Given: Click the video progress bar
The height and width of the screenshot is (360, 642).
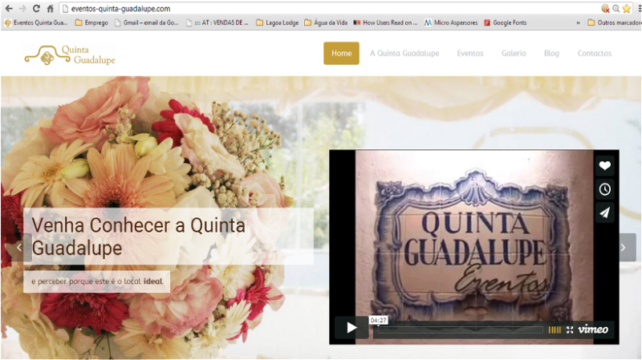Looking at the screenshot, I should (460, 330).
